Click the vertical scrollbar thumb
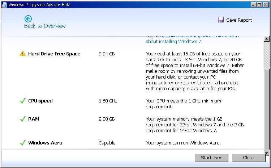The width and height of the screenshot is (271, 168). tap(267, 109)
